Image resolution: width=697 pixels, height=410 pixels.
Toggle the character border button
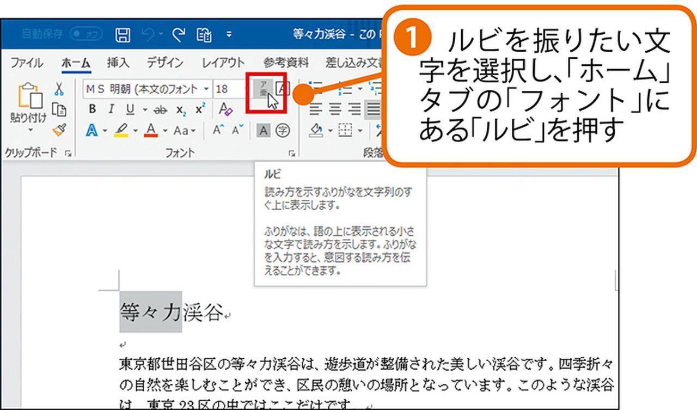tap(282, 88)
